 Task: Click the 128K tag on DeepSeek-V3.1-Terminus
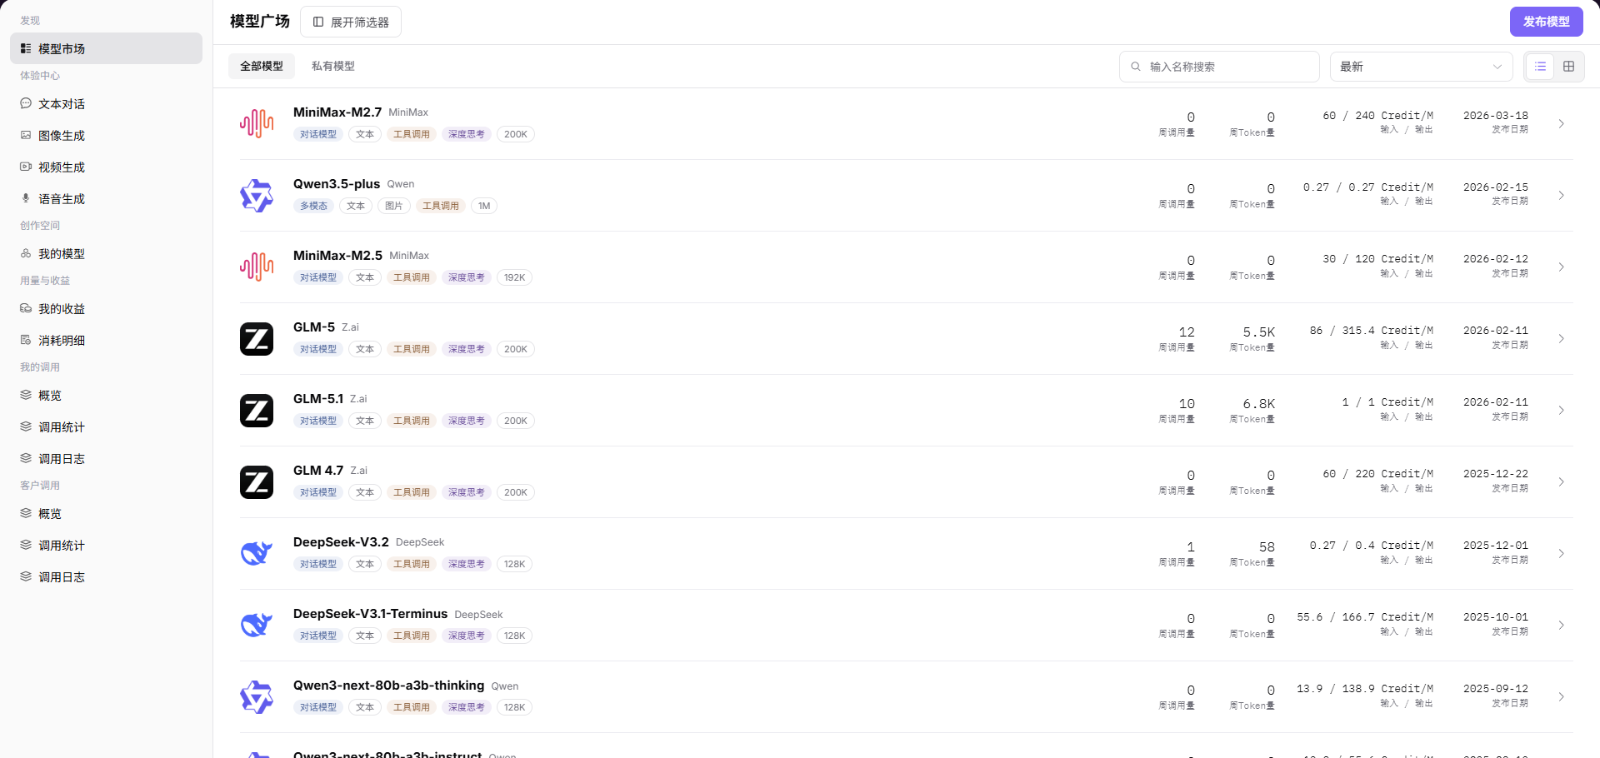[x=514, y=636]
